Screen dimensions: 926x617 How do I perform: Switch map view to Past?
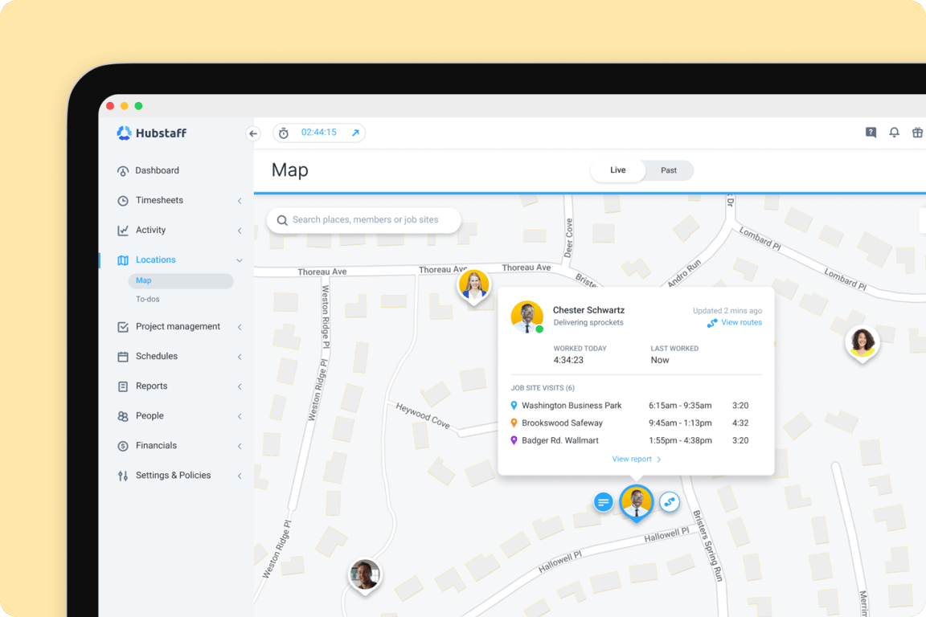668,170
